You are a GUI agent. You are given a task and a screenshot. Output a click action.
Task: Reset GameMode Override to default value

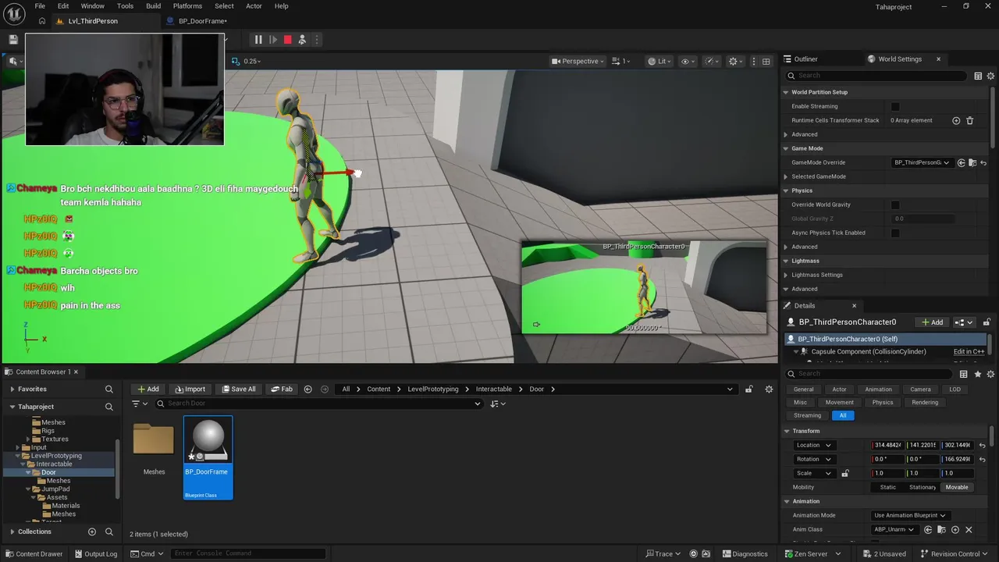point(983,162)
